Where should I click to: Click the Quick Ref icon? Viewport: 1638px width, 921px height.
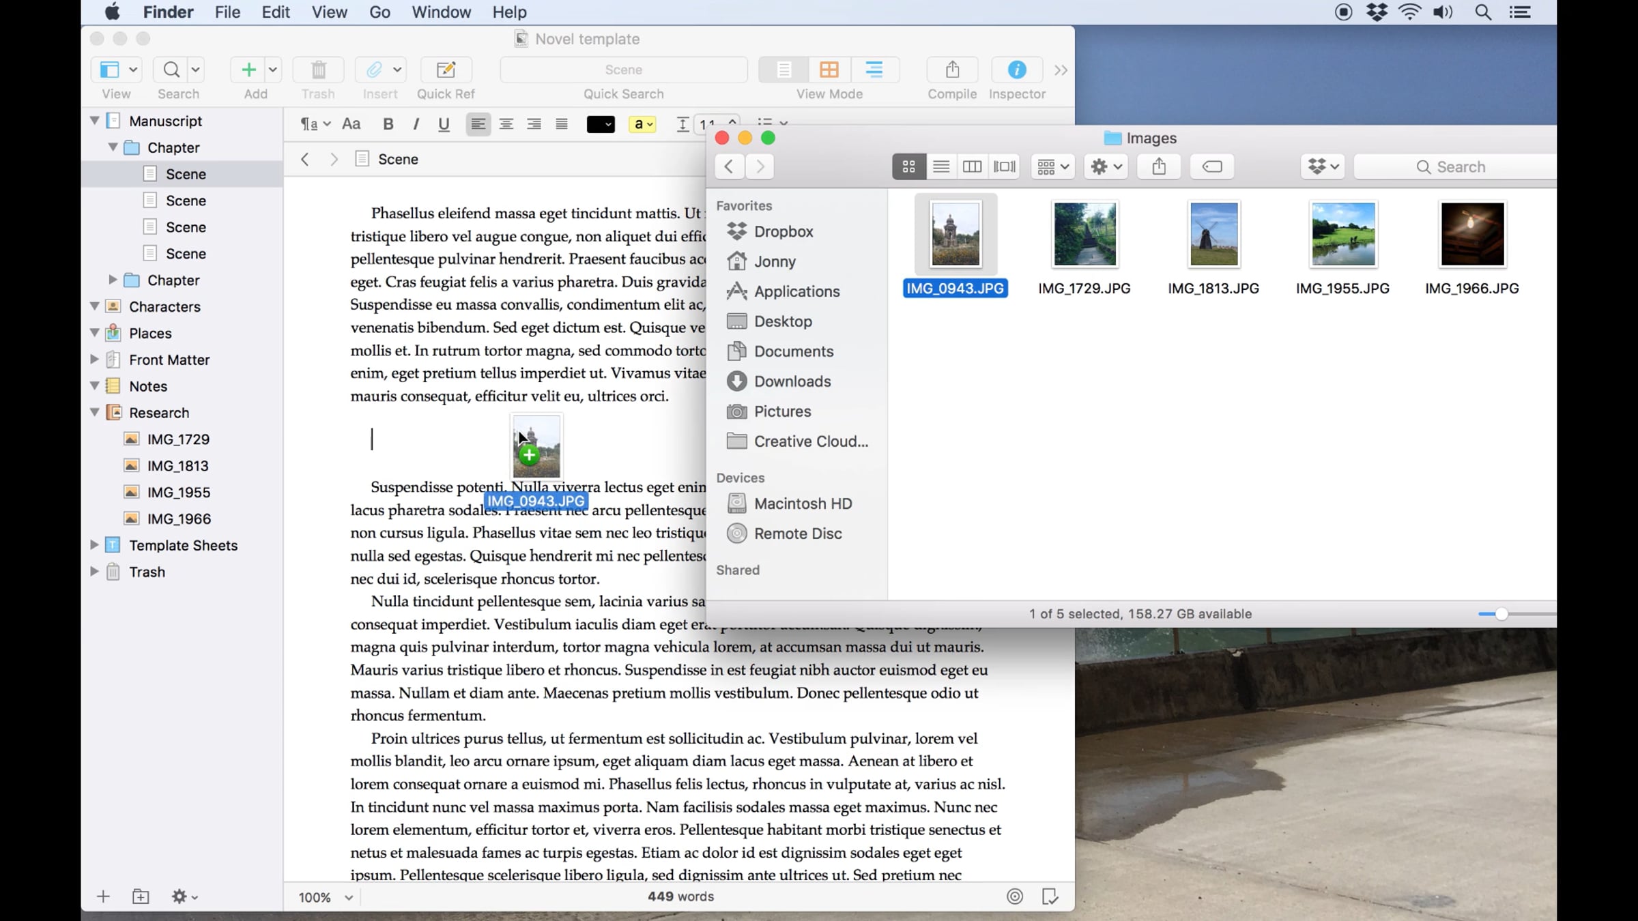[x=446, y=70]
